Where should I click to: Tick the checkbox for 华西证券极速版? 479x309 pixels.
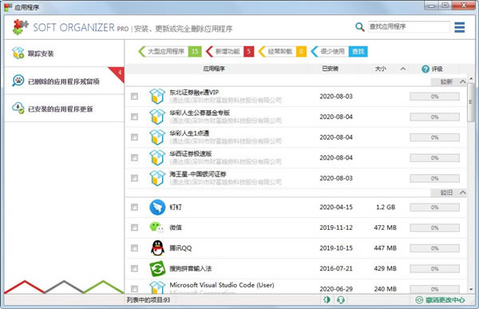click(x=134, y=158)
